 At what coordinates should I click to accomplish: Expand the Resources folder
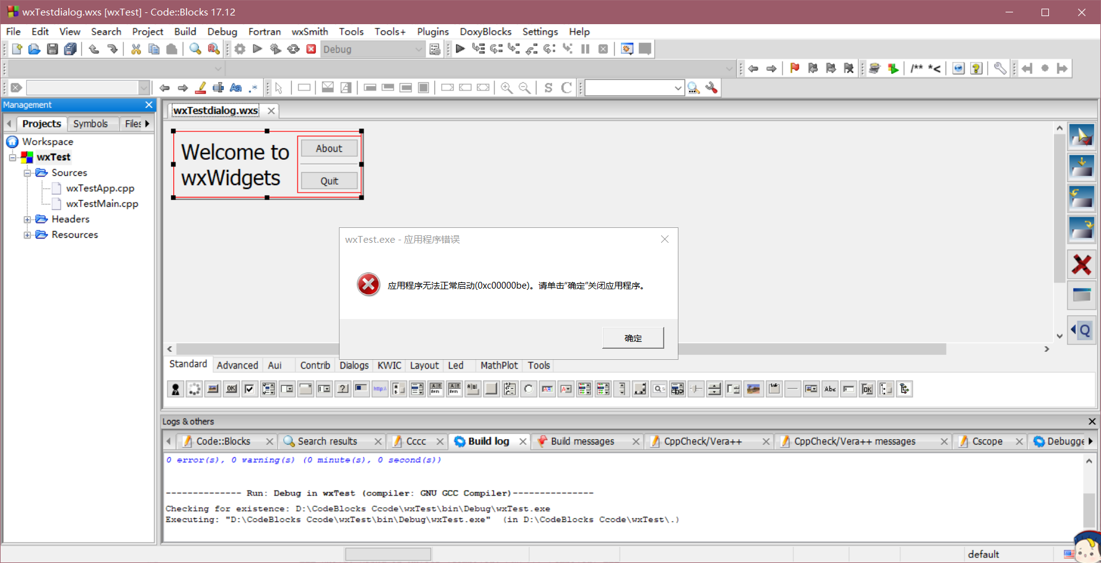[27, 235]
